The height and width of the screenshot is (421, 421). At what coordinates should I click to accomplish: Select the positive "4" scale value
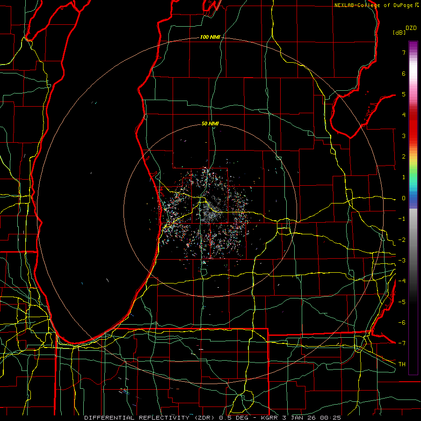404,115
